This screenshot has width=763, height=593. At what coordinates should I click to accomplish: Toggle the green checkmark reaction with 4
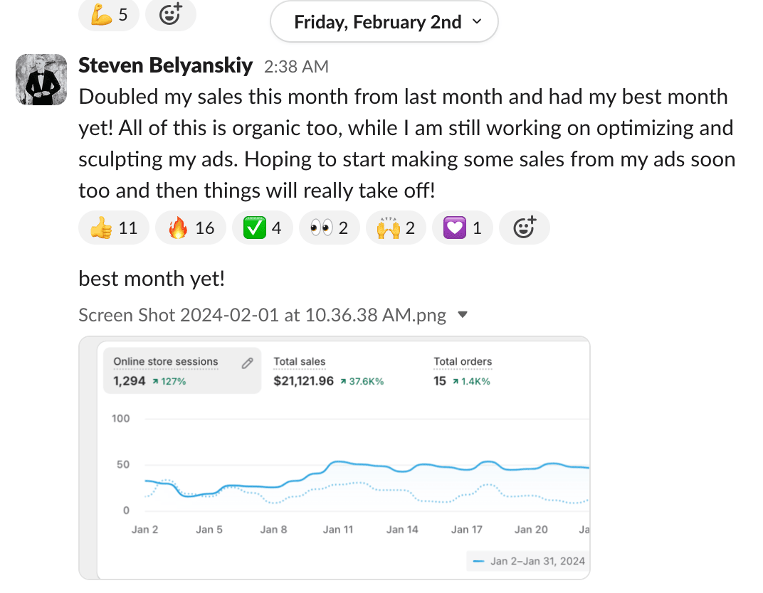(262, 228)
